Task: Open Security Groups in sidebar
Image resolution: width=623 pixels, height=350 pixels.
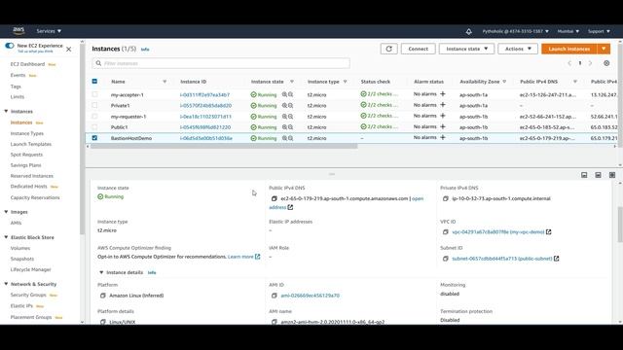Action: (28, 295)
